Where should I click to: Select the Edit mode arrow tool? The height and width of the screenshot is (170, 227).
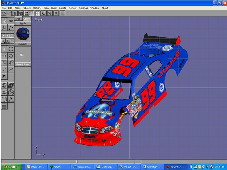coord(4,21)
